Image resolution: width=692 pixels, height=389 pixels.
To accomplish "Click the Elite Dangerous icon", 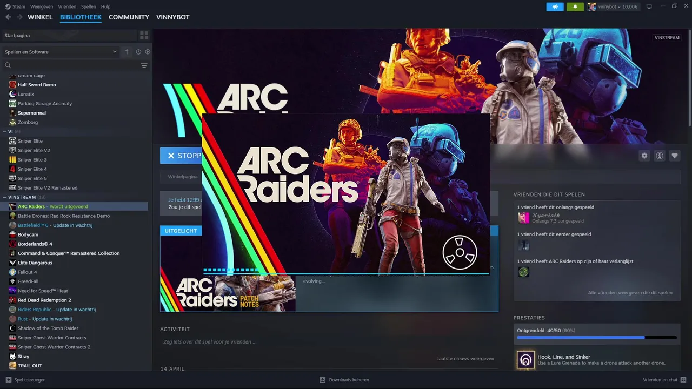I will pos(13,263).
